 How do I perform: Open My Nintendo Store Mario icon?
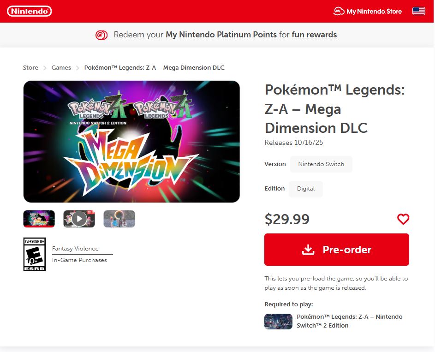pyautogui.click(x=339, y=11)
